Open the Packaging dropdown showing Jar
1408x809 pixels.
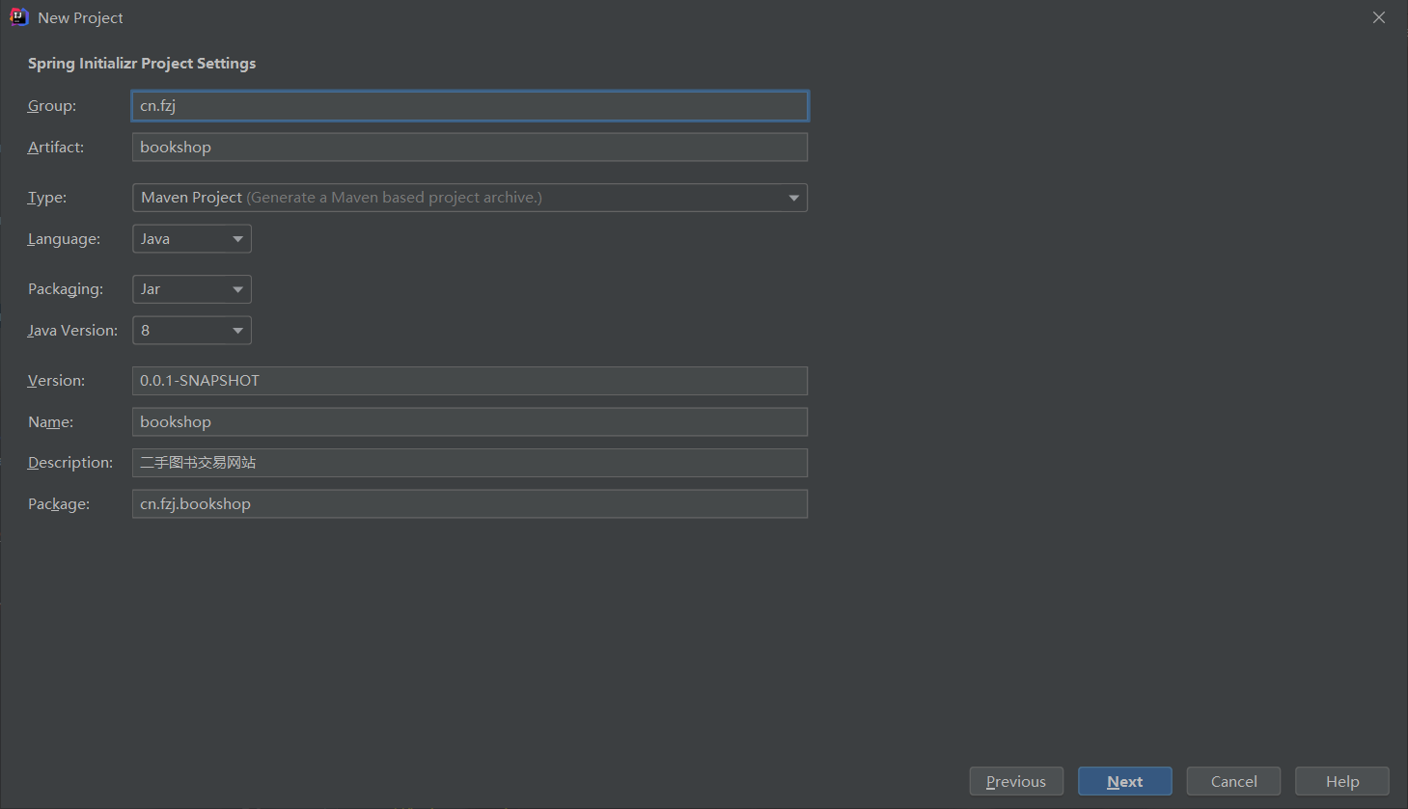(x=192, y=289)
